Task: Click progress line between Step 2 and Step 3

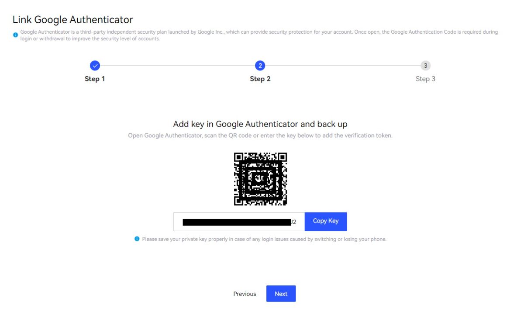Action: [343, 66]
